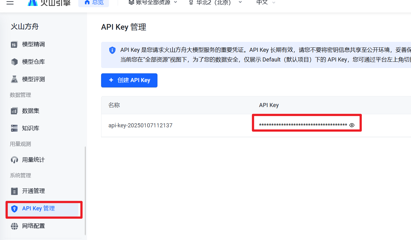Expand the 账号全部资源 dropdown

pyautogui.click(x=153, y=2)
